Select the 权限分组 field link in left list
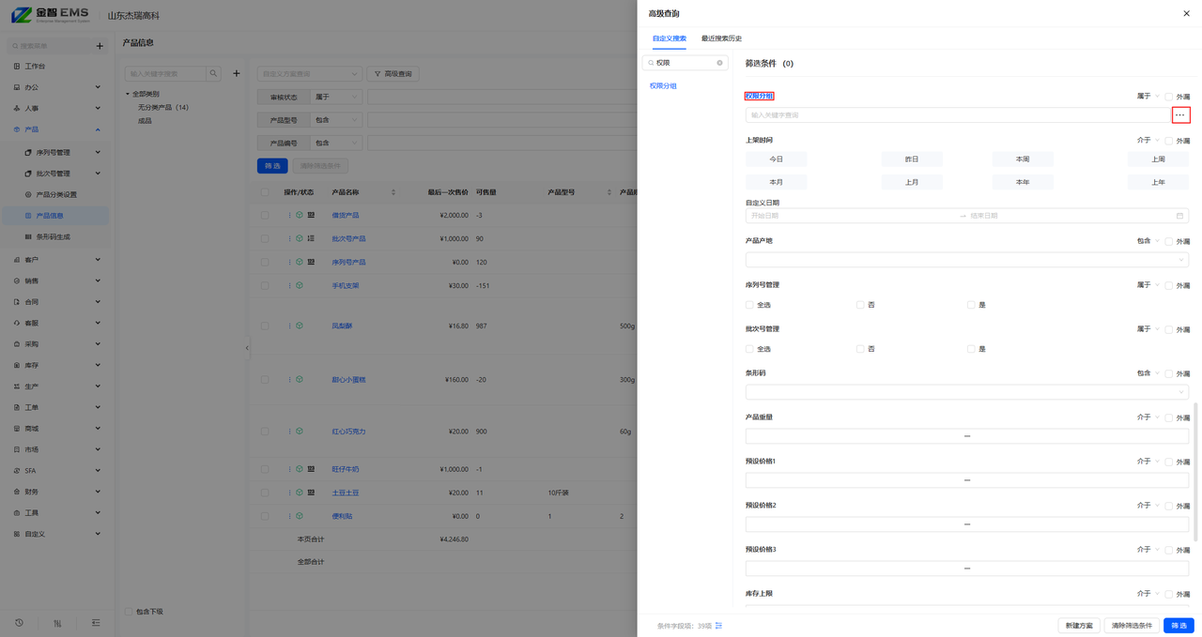The height and width of the screenshot is (637, 1202). [x=663, y=86]
